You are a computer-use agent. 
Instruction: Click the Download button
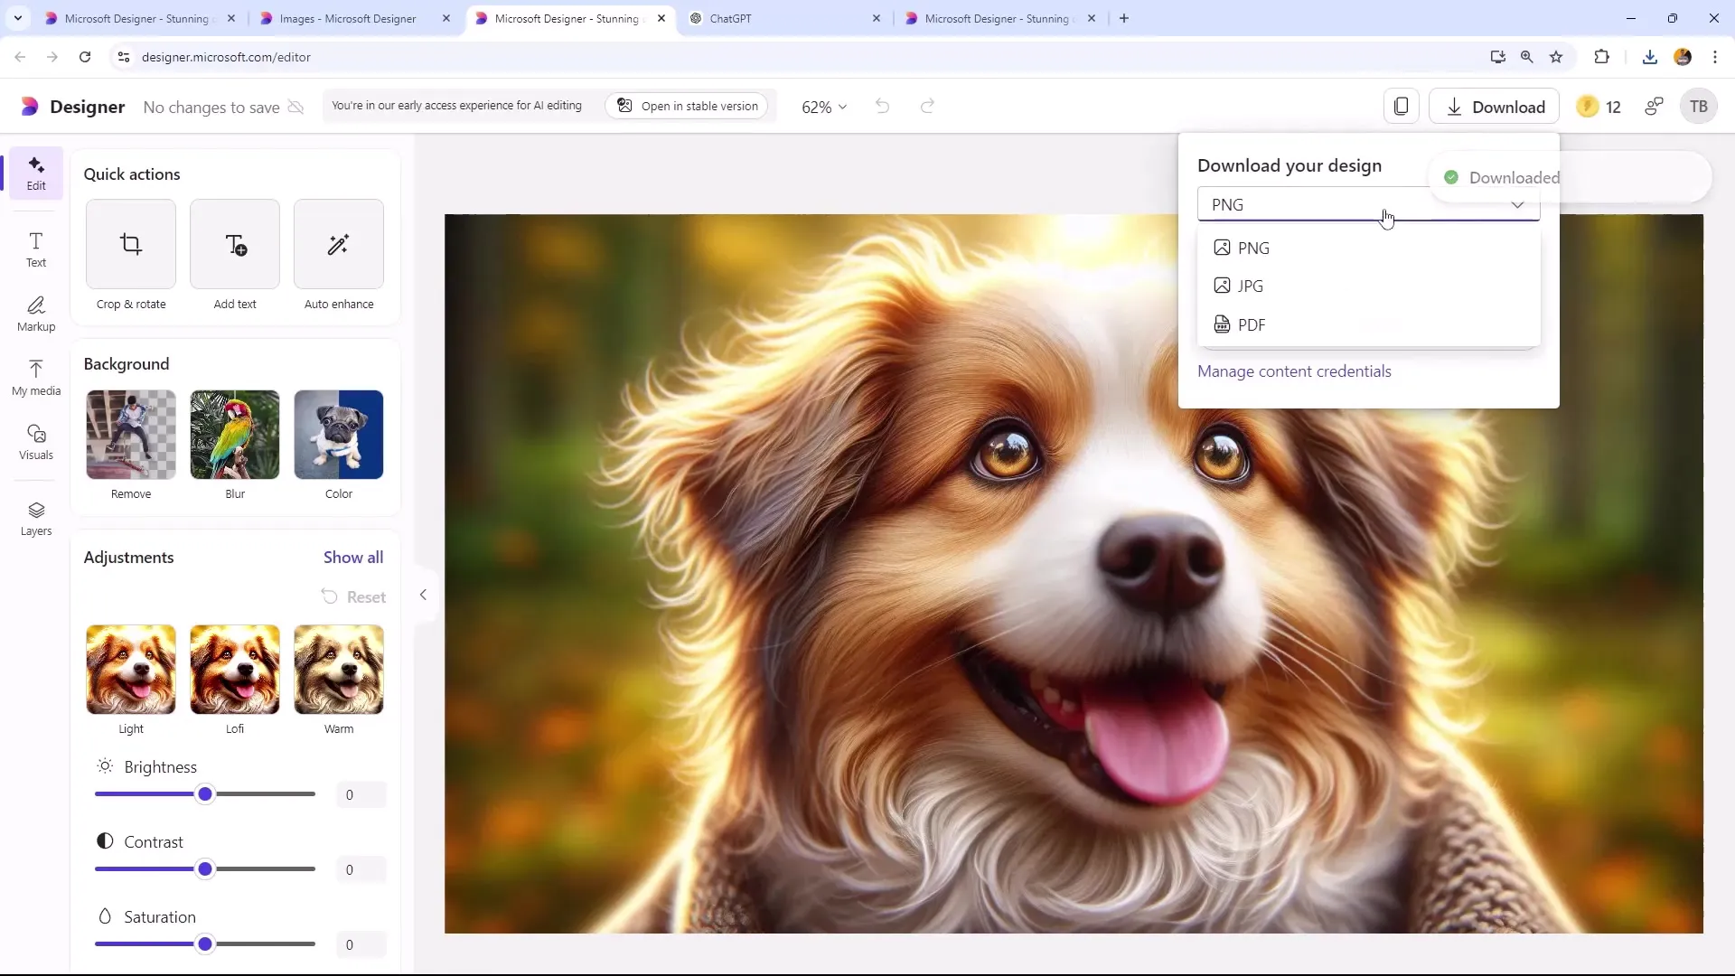tap(1494, 107)
